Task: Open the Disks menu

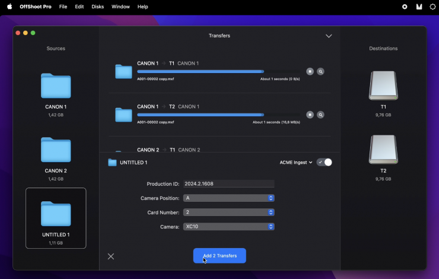Action: click(x=97, y=7)
